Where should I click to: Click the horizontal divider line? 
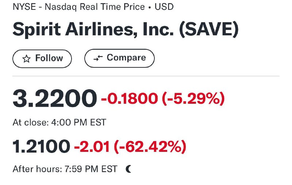[x=146, y=76]
